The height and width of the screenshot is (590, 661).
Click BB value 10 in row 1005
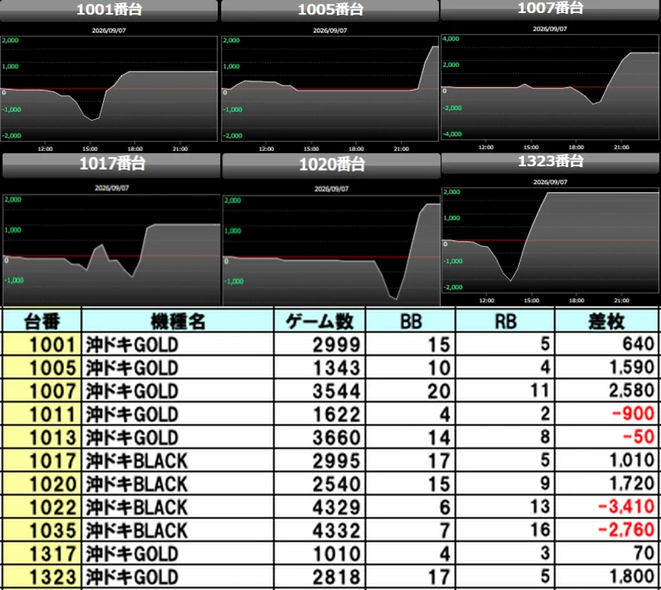pos(439,368)
